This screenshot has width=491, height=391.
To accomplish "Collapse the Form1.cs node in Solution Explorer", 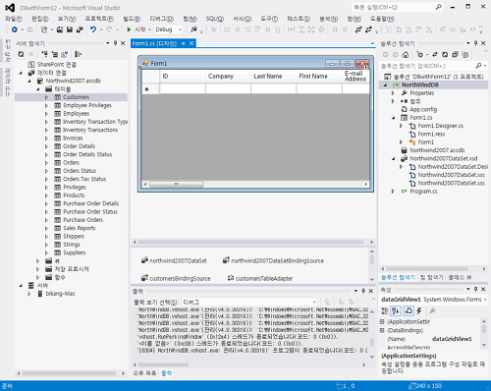I will (x=393, y=118).
